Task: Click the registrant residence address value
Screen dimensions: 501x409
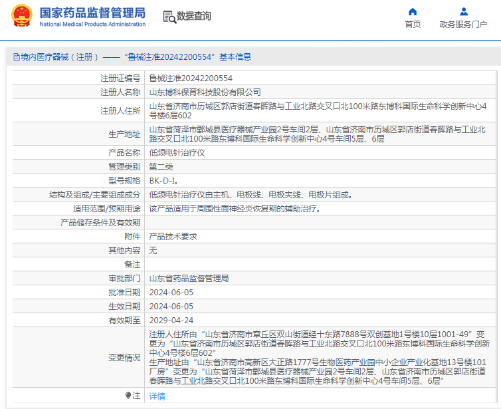Action: click(x=318, y=111)
